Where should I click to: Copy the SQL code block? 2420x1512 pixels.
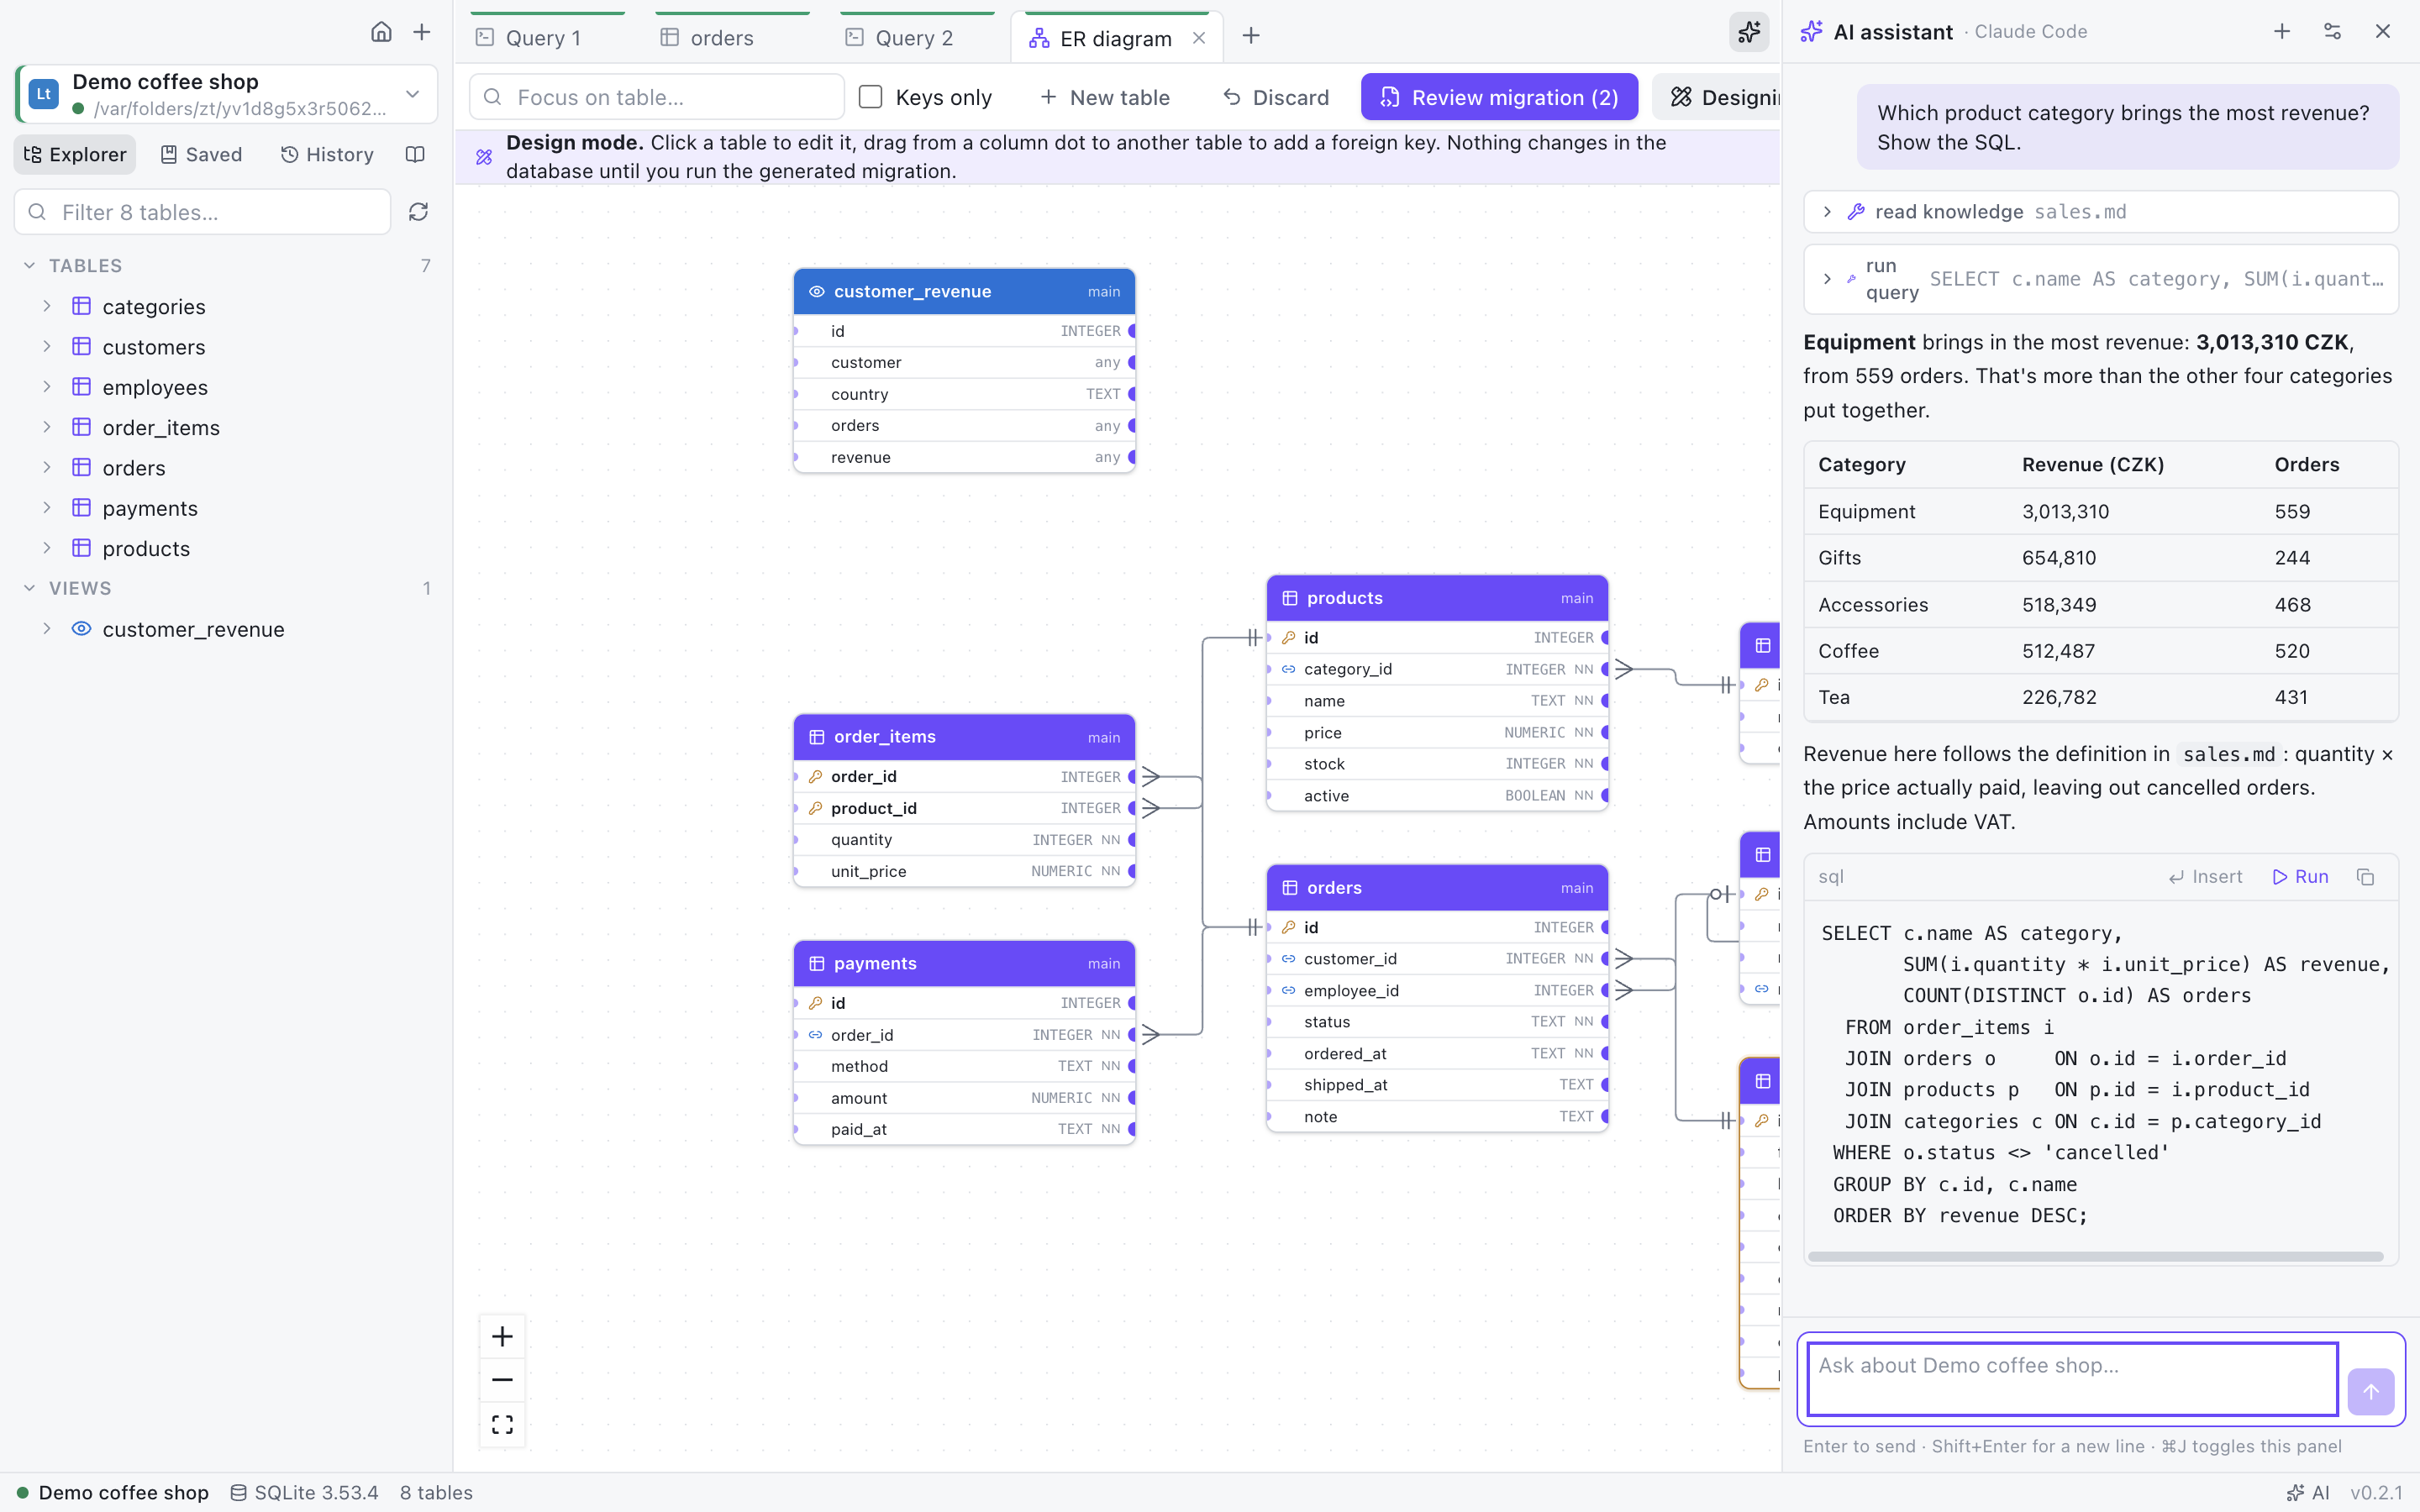(2365, 877)
